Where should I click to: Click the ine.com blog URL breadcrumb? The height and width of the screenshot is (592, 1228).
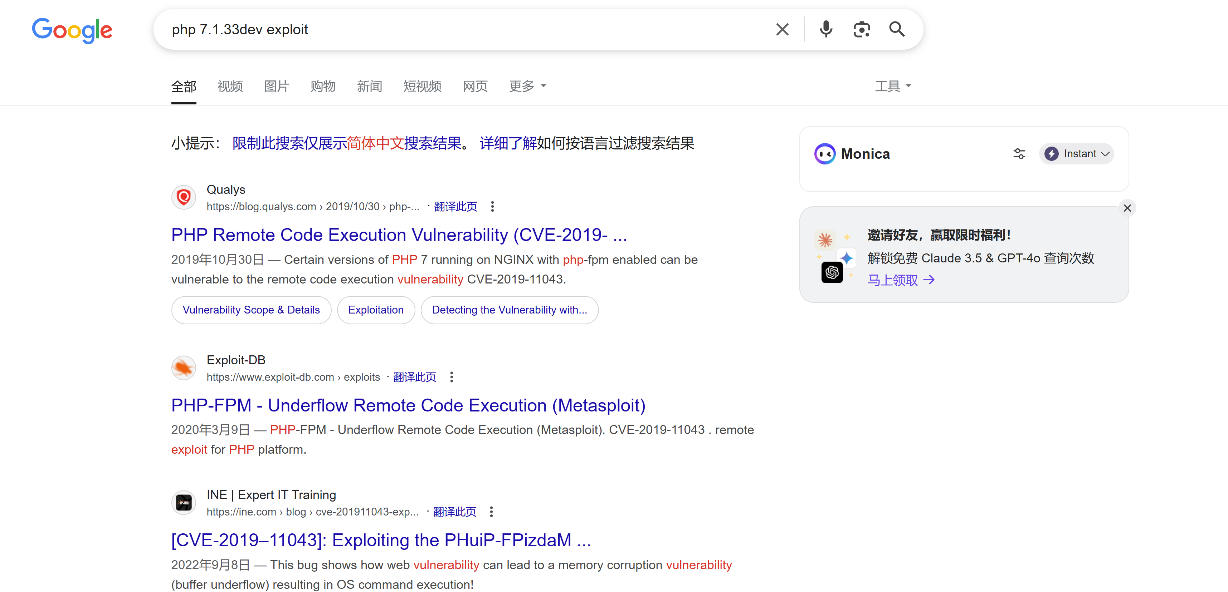point(312,512)
